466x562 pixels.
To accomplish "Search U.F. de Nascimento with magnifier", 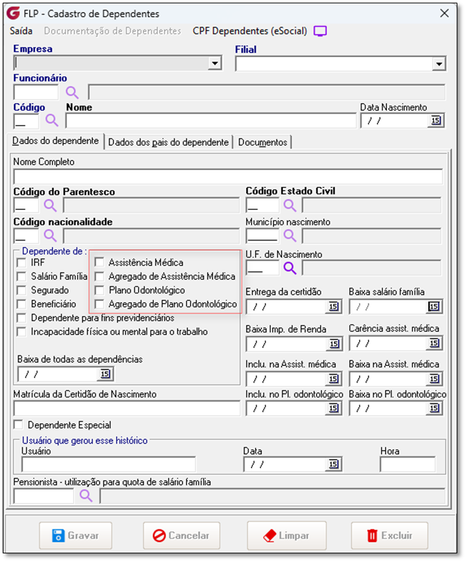I will (290, 268).
